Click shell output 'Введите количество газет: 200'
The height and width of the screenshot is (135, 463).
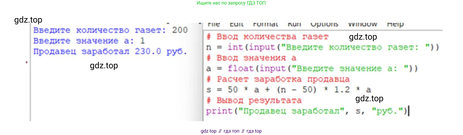pyautogui.click(x=111, y=30)
